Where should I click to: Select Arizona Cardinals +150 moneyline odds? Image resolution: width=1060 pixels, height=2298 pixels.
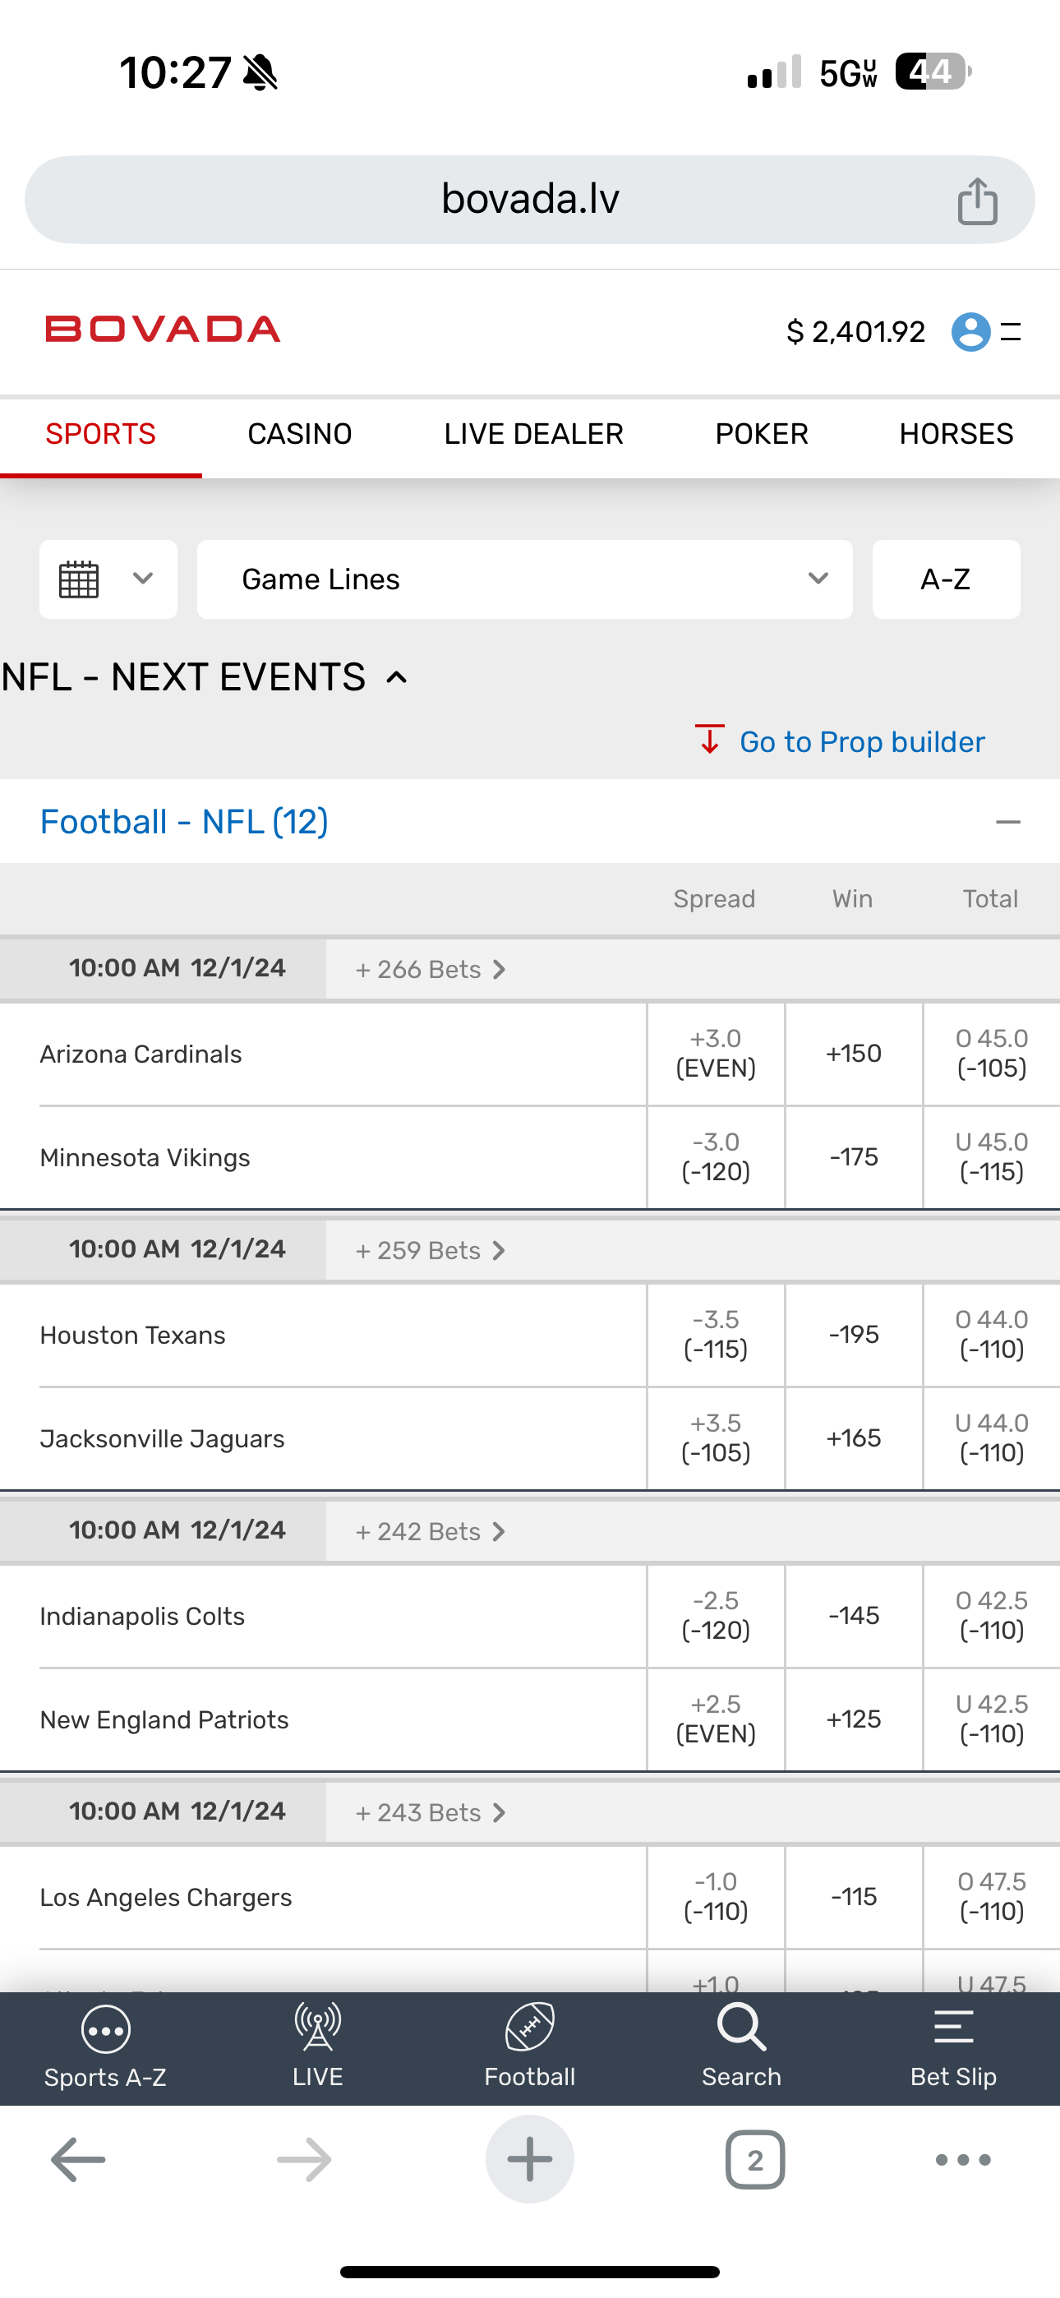pos(854,1054)
